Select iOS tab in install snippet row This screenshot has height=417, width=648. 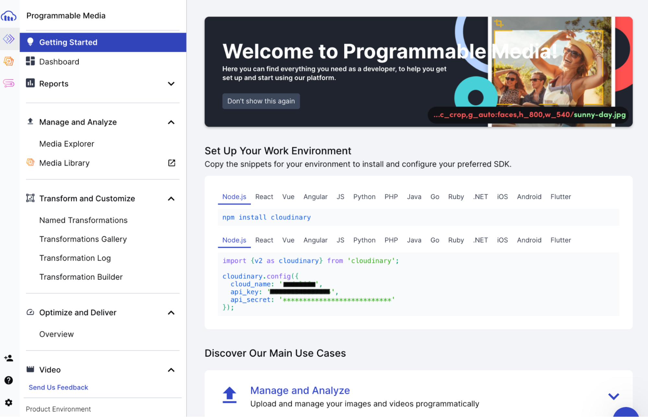tap(502, 197)
